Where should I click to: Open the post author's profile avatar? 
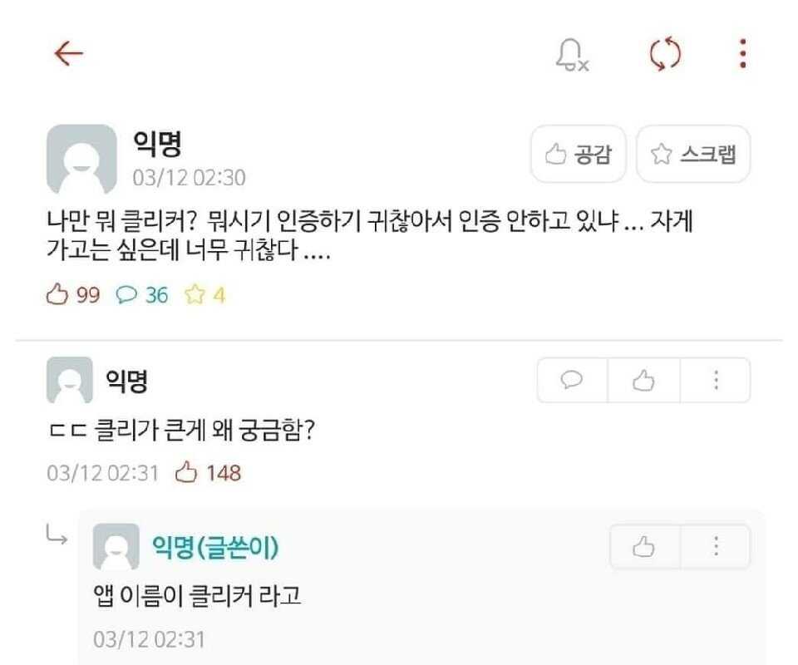click(81, 159)
